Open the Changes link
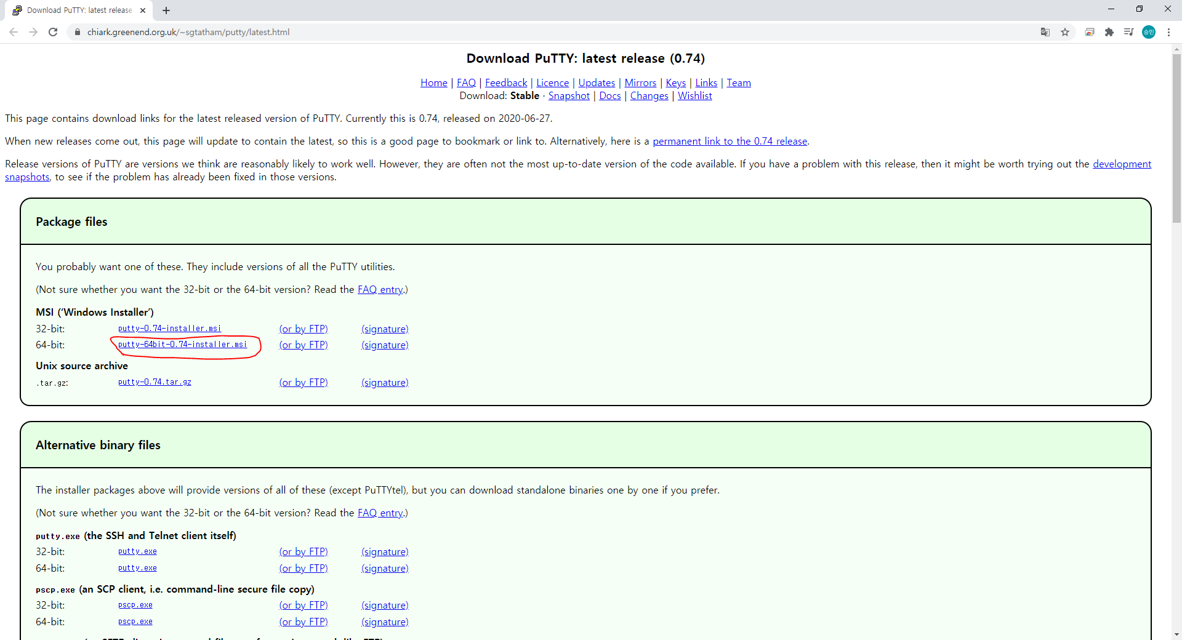Screen dimensions: 1182x640 (x=649, y=95)
